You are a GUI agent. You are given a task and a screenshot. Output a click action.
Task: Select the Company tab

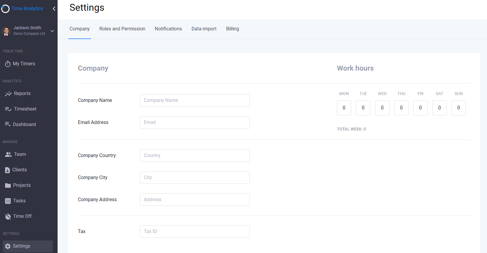[80, 29]
